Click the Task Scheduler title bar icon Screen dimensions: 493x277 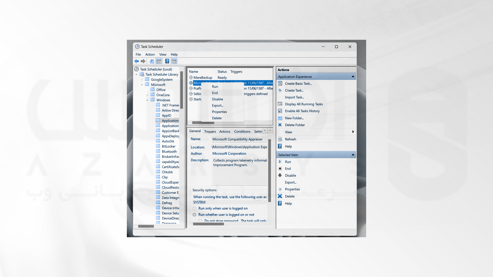tap(137, 47)
